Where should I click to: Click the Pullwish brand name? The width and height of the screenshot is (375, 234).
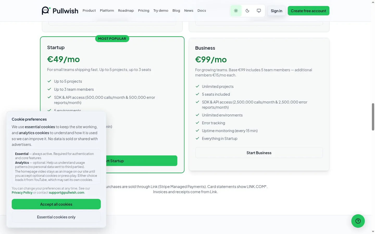65,11
